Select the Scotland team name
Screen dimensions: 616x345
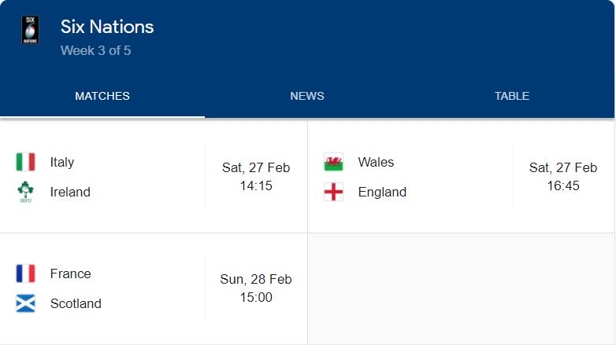coord(76,303)
